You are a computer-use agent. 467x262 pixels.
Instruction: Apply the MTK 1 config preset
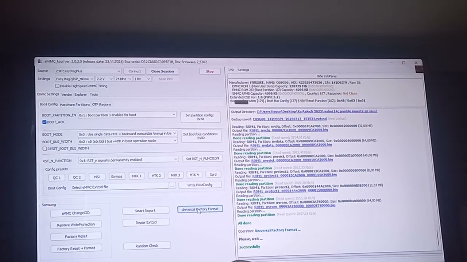[136, 176]
